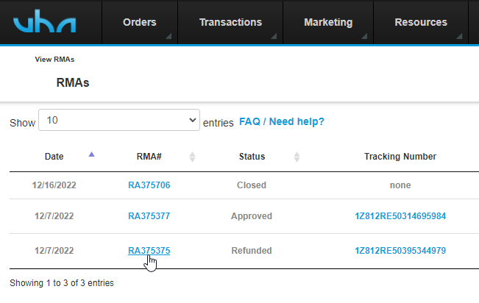Open RMA RA375706
Screen dimensions: 479x303
pyautogui.click(x=149, y=185)
